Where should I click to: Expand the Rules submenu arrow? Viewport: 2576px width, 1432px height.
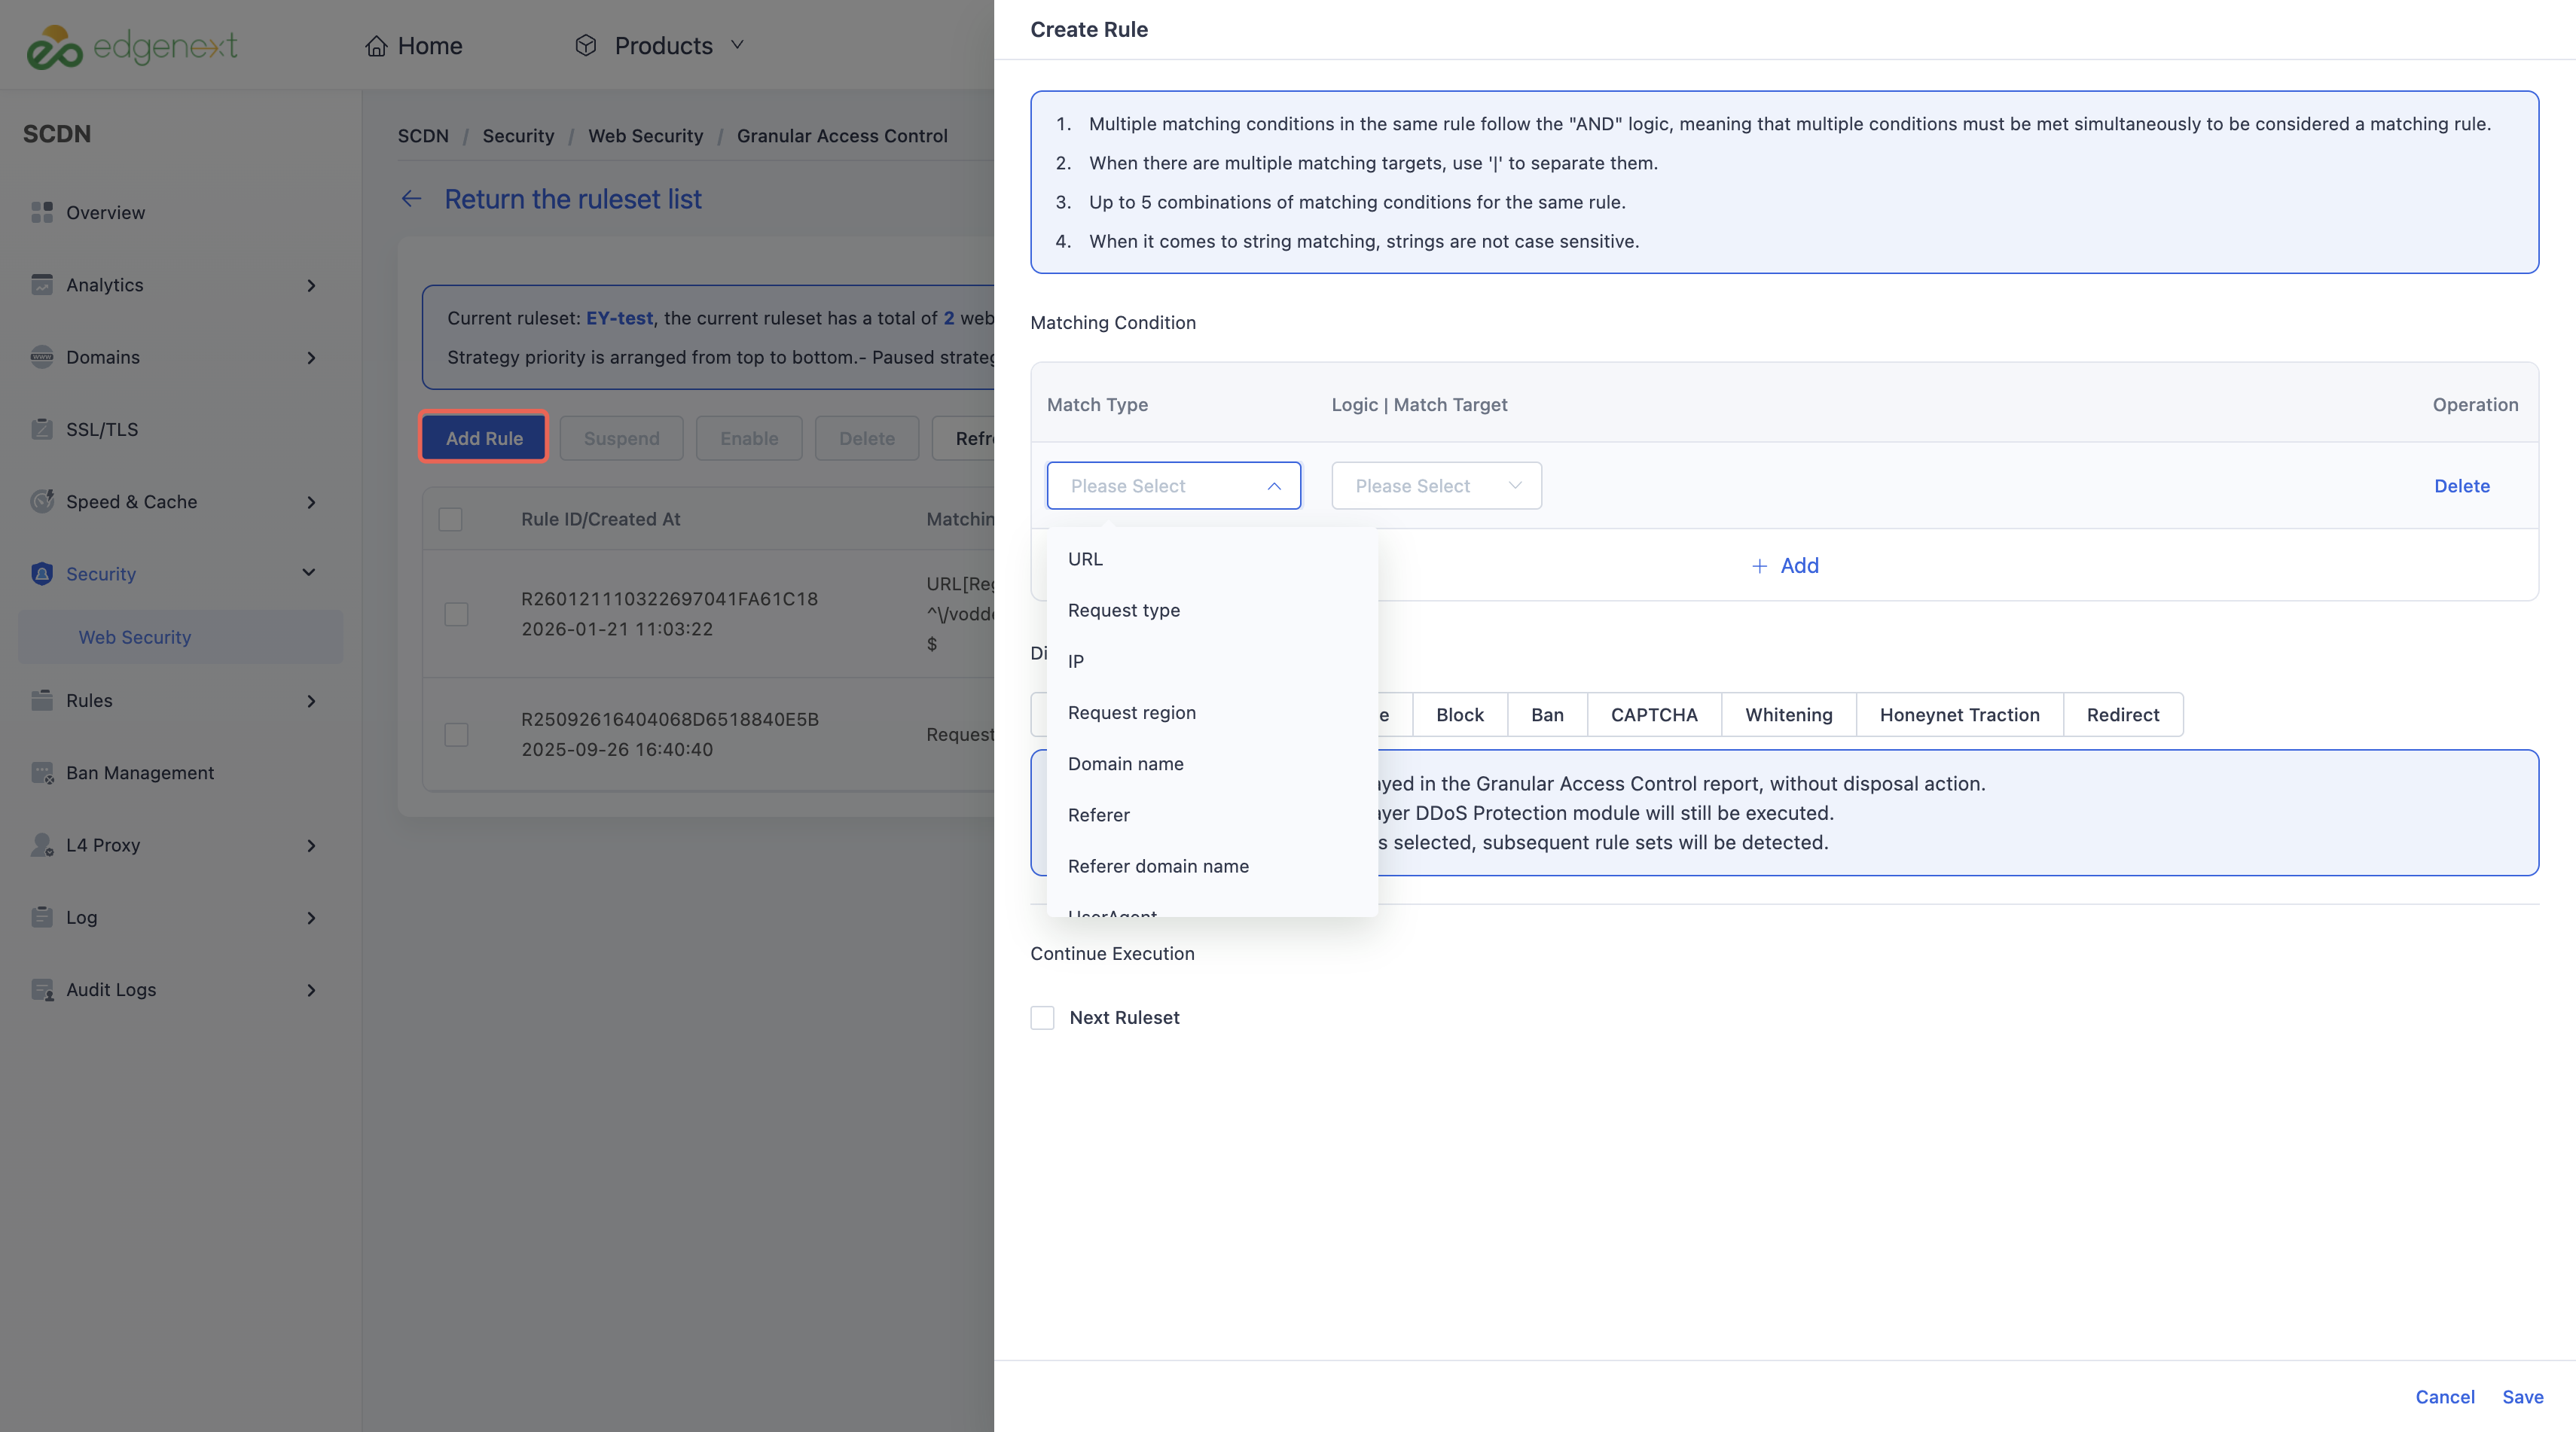click(311, 702)
